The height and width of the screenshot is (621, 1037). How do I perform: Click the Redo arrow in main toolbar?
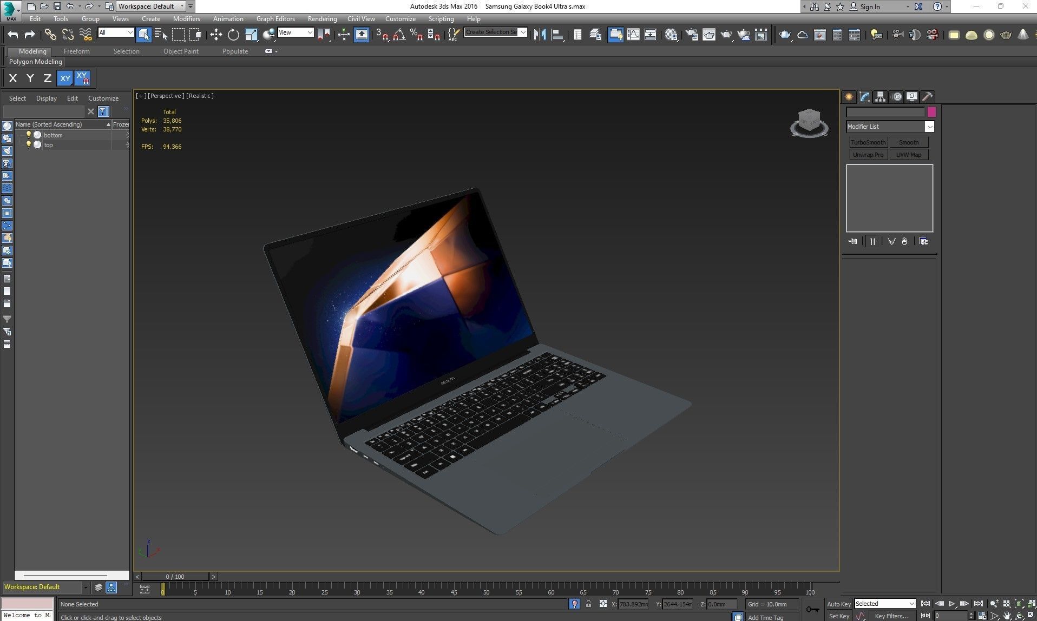click(x=30, y=35)
